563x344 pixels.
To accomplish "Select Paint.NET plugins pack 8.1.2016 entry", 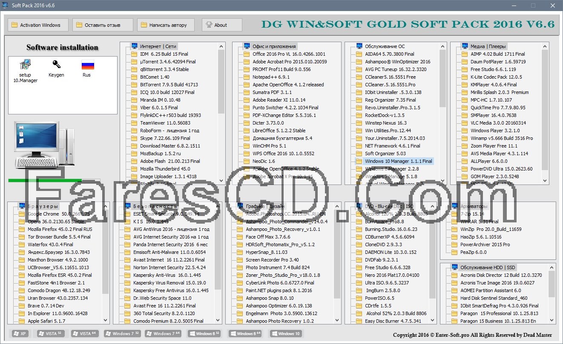I will 279,290.
